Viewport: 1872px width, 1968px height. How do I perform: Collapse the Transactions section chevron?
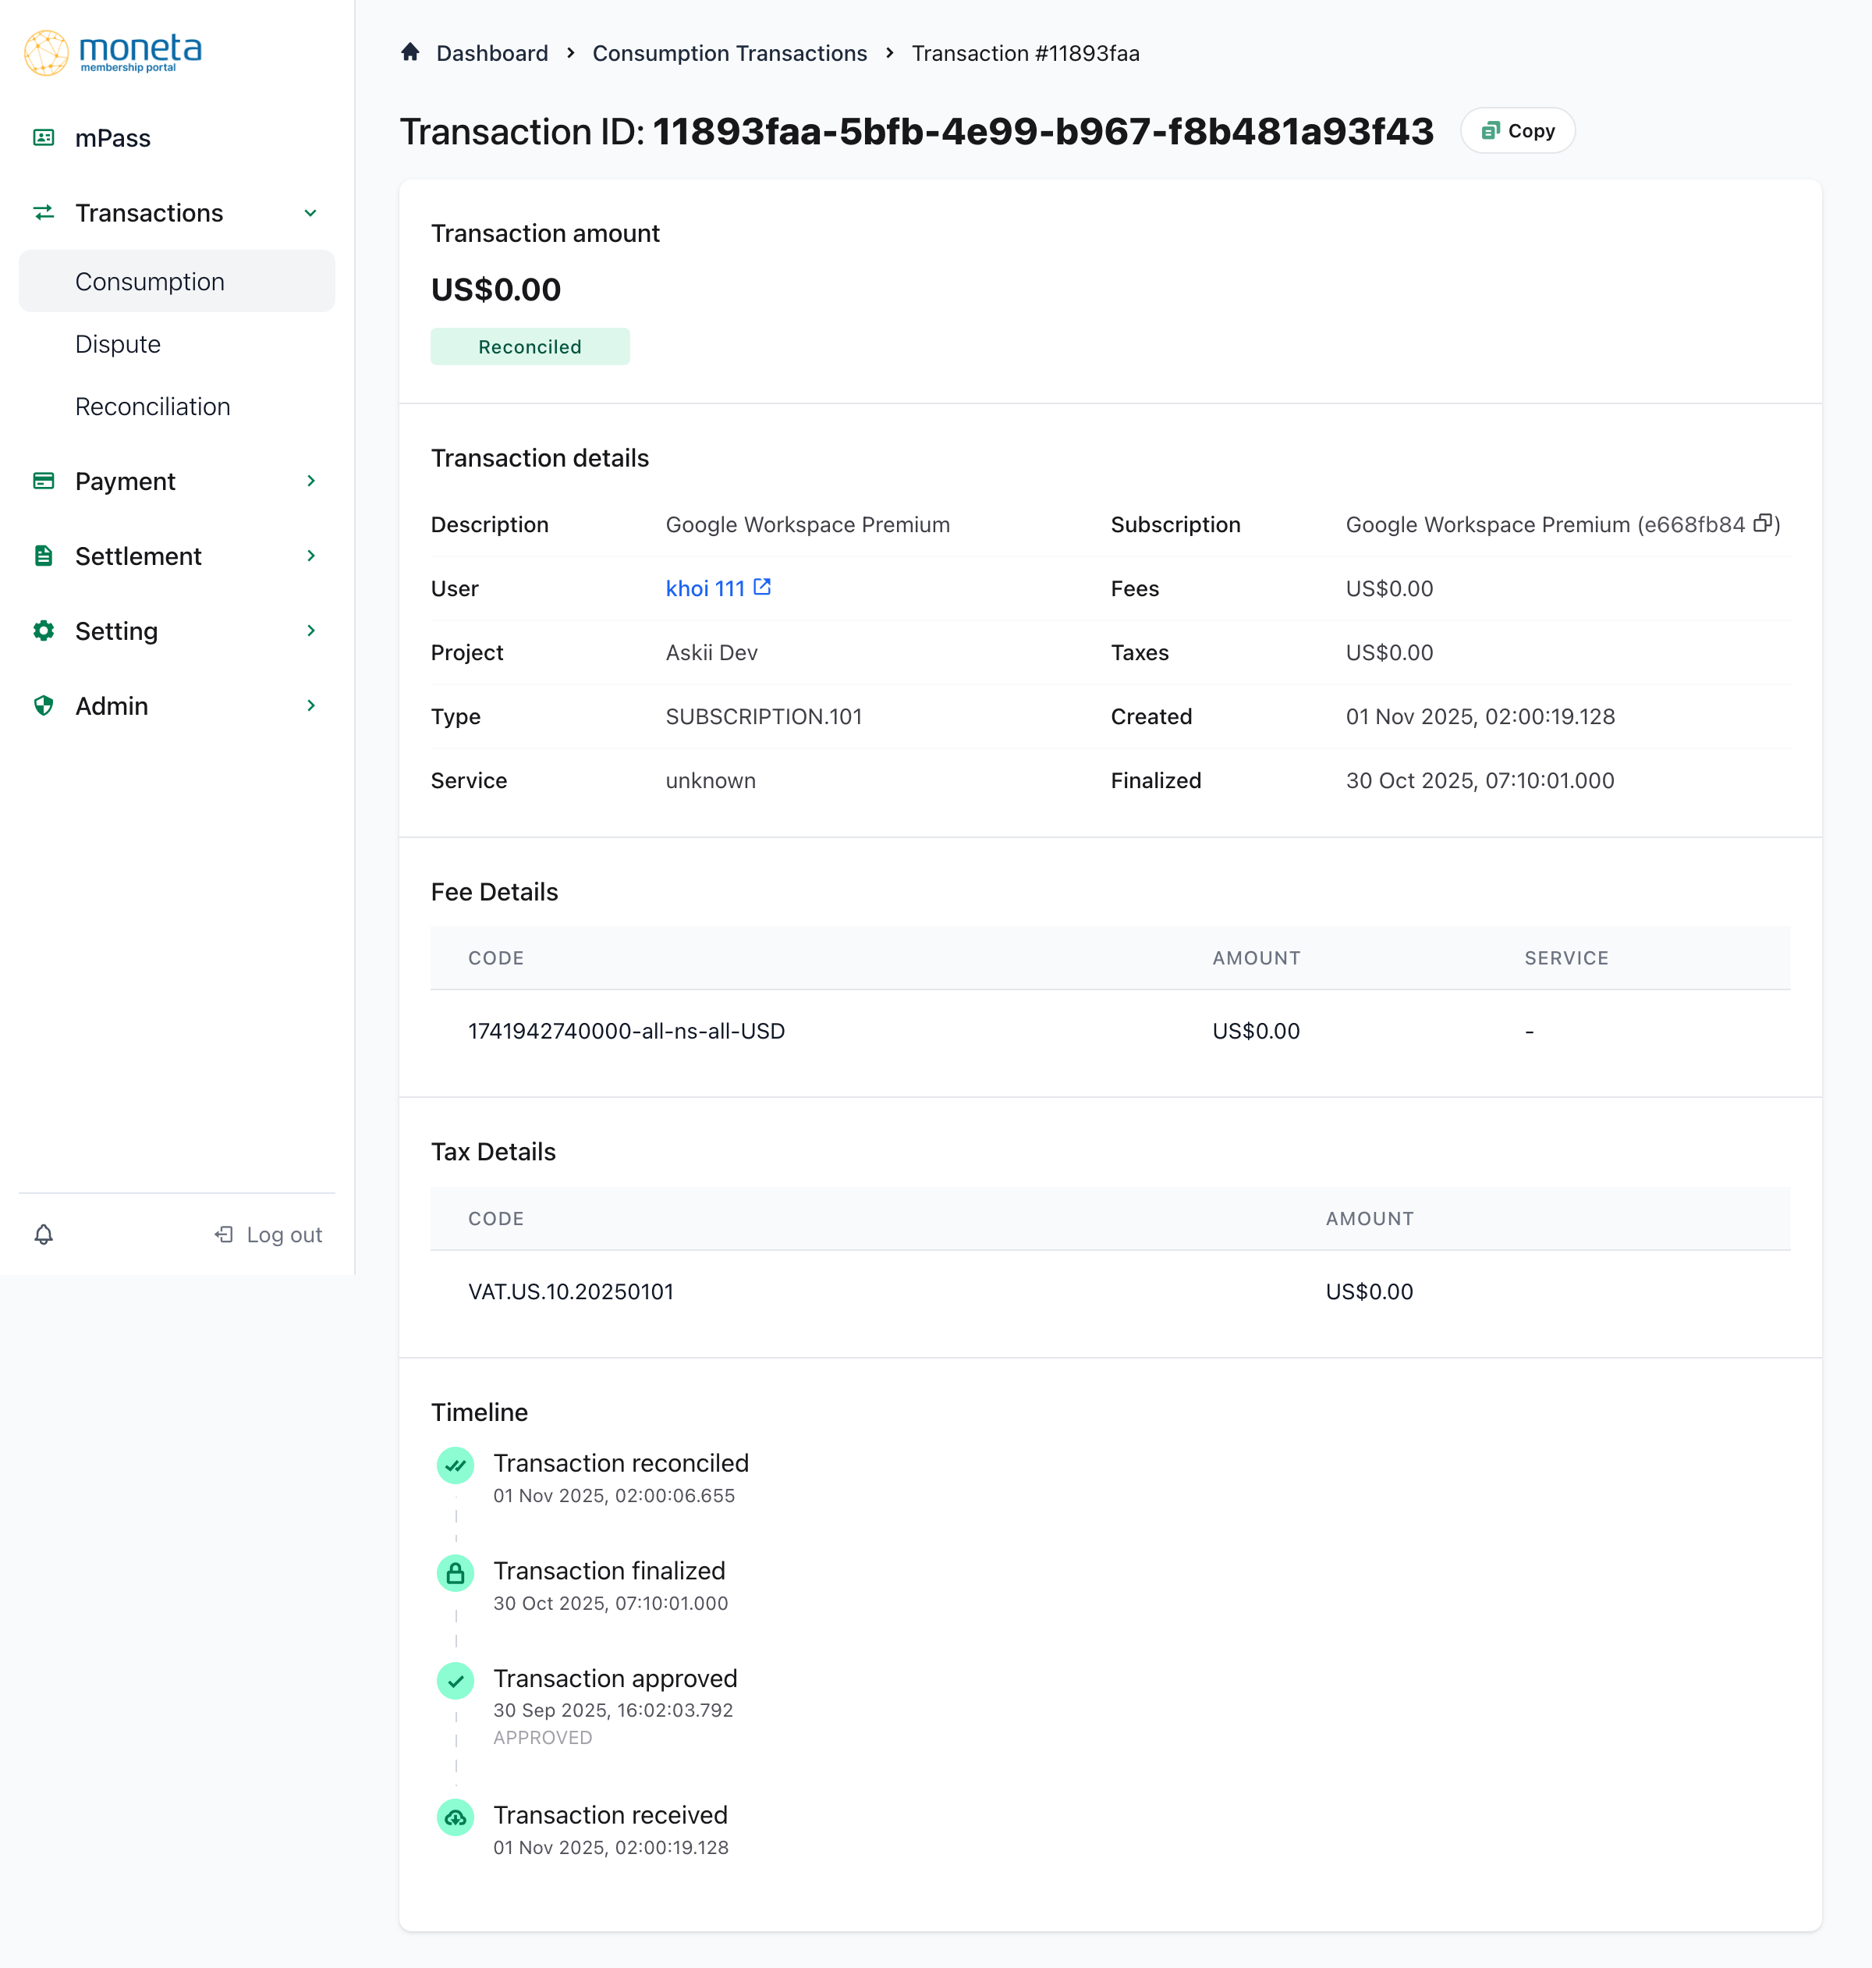tap(310, 213)
